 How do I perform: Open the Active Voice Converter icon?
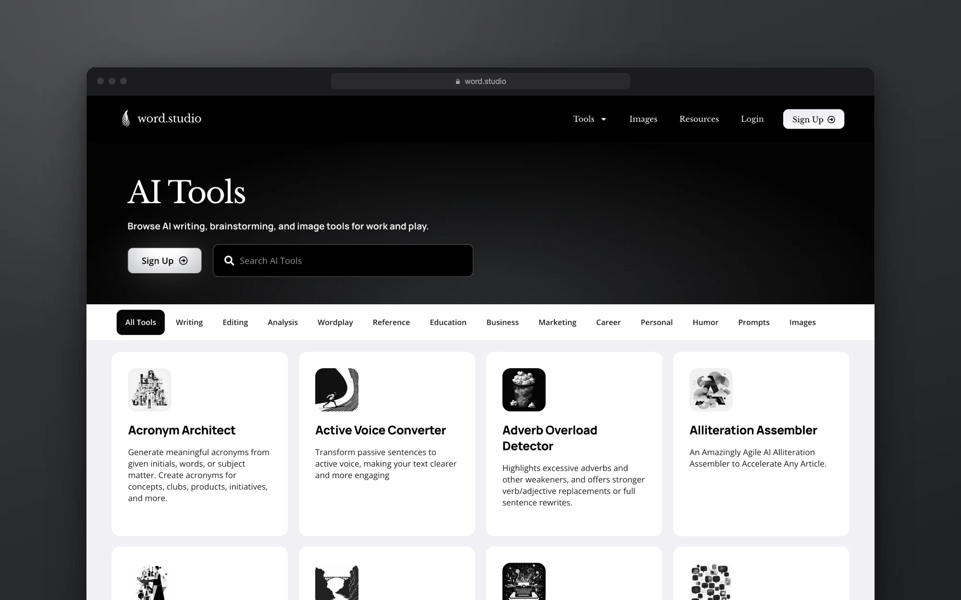coord(337,390)
